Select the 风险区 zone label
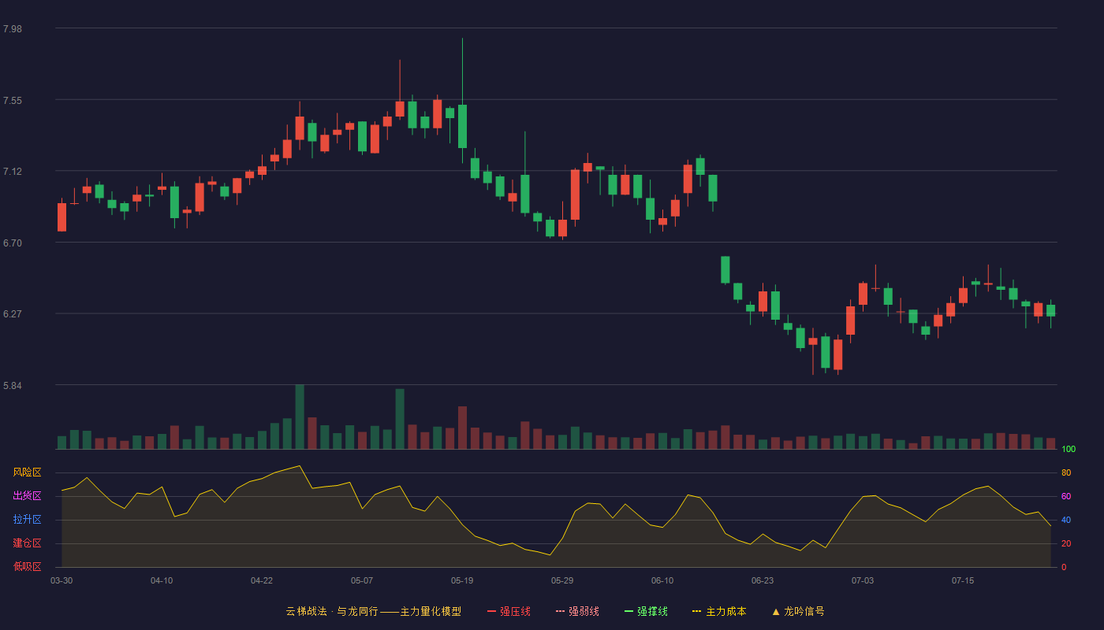Screen dimensions: 1104x630 pos(27,472)
